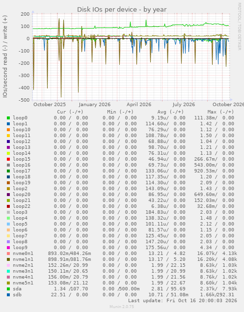Click the 'loop11' legend label

click(22, 136)
